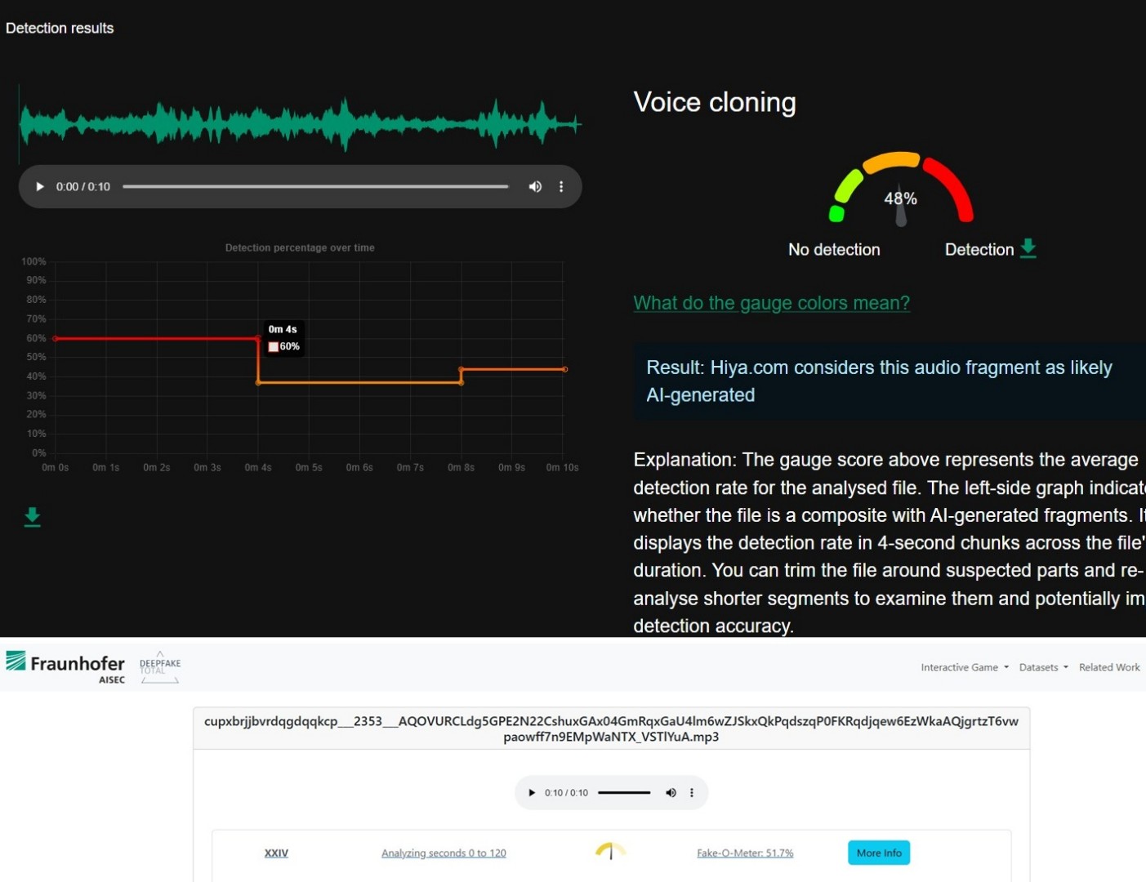This screenshot has width=1146, height=882.
Task: Click the Fraunhofer AISEC logo
Action: 65,666
